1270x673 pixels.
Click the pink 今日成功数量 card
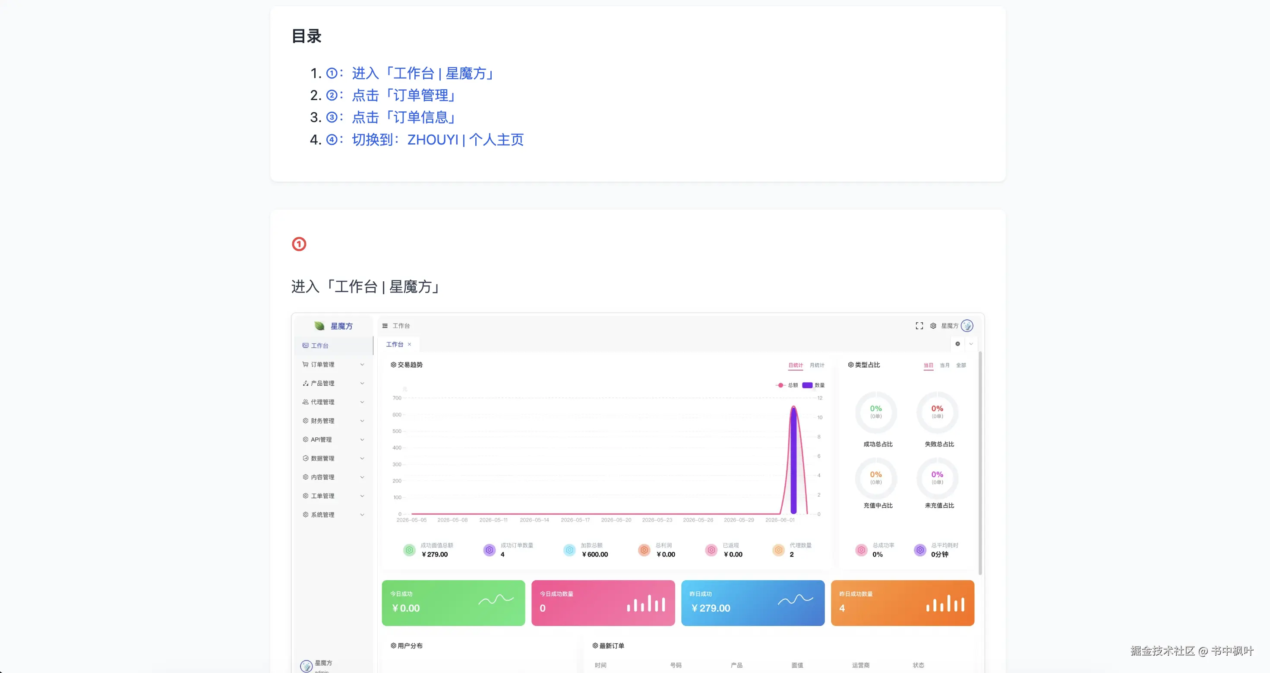point(603,603)
